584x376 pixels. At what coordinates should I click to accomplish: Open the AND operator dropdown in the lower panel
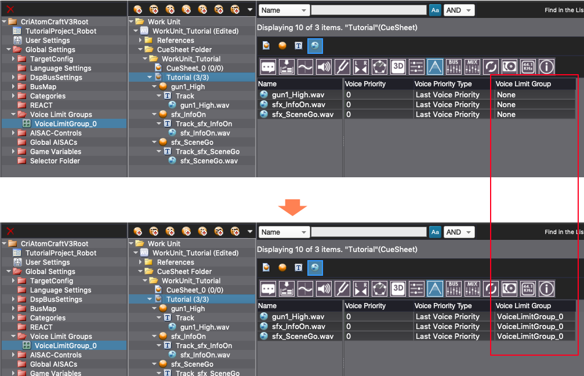459,232
